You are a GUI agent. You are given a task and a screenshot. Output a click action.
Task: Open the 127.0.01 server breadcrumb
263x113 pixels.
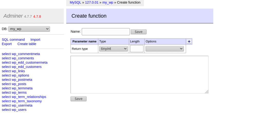click(92, 3)
